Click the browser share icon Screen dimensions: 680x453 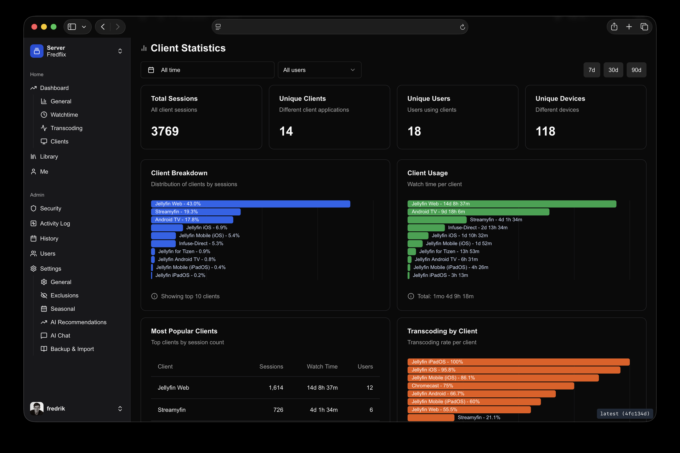point(614,27)
